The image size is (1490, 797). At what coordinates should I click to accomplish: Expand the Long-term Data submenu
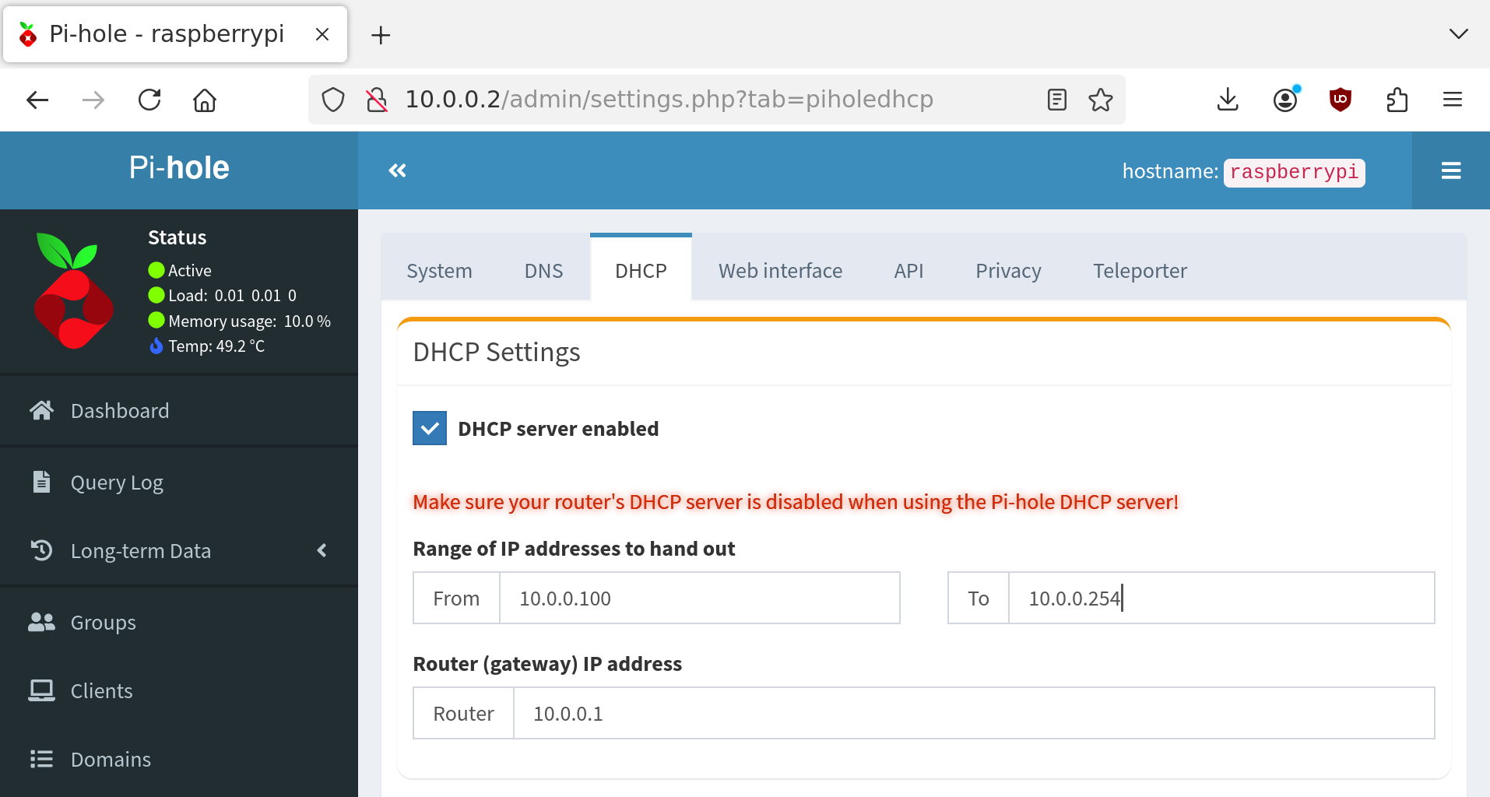pyautogui.click(x=322, y=550)
